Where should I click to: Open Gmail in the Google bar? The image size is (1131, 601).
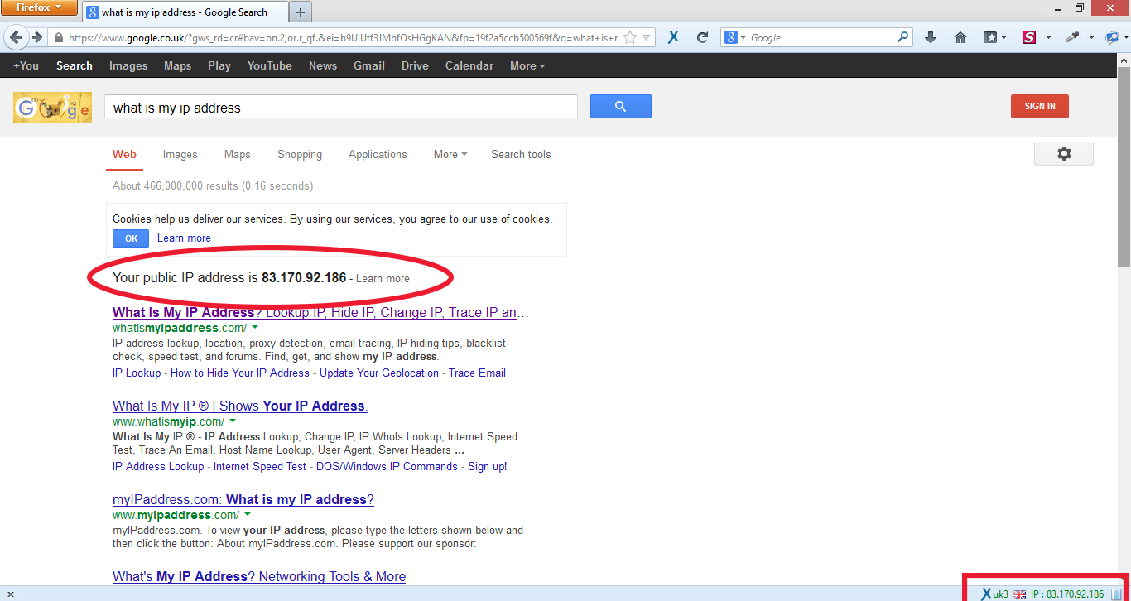point(369,65)
